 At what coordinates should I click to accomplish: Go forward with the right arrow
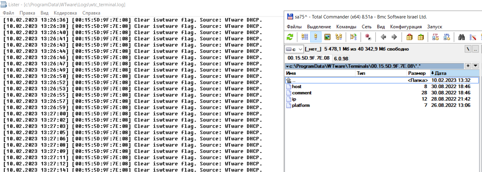tap(394, 37)
